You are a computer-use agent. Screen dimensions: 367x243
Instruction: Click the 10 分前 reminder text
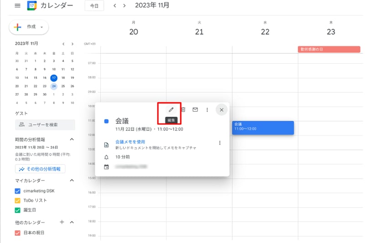pyautogui.click(x=122, y=157)
